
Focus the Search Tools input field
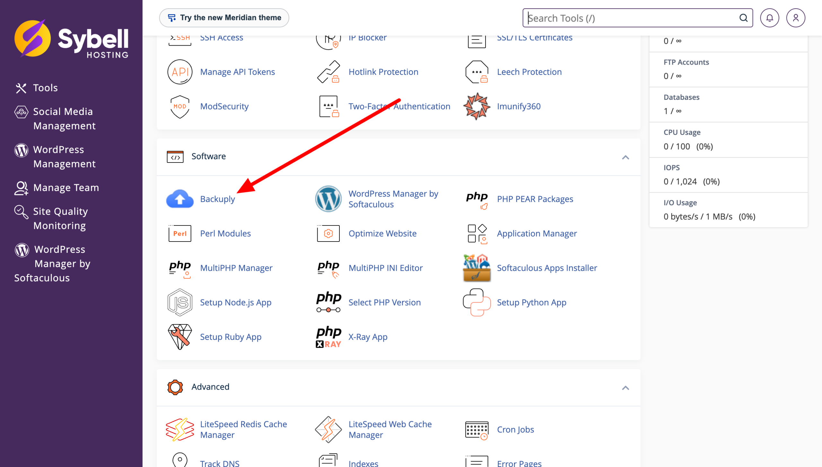(638, 18)
